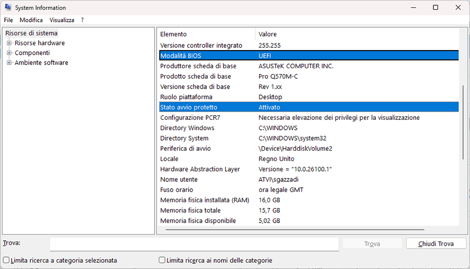Viewport: 470px width, 269px height.
Task: Click the ATVI\sgazzadi value
Action: 278,179
